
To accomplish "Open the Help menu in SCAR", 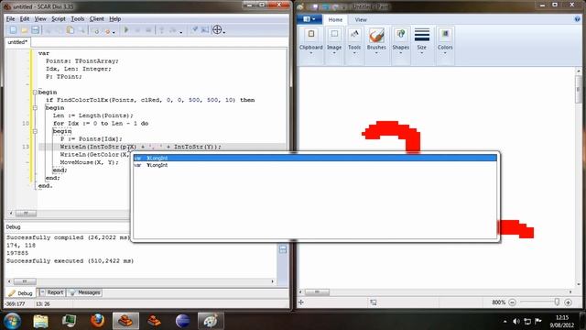I will 115,18.
